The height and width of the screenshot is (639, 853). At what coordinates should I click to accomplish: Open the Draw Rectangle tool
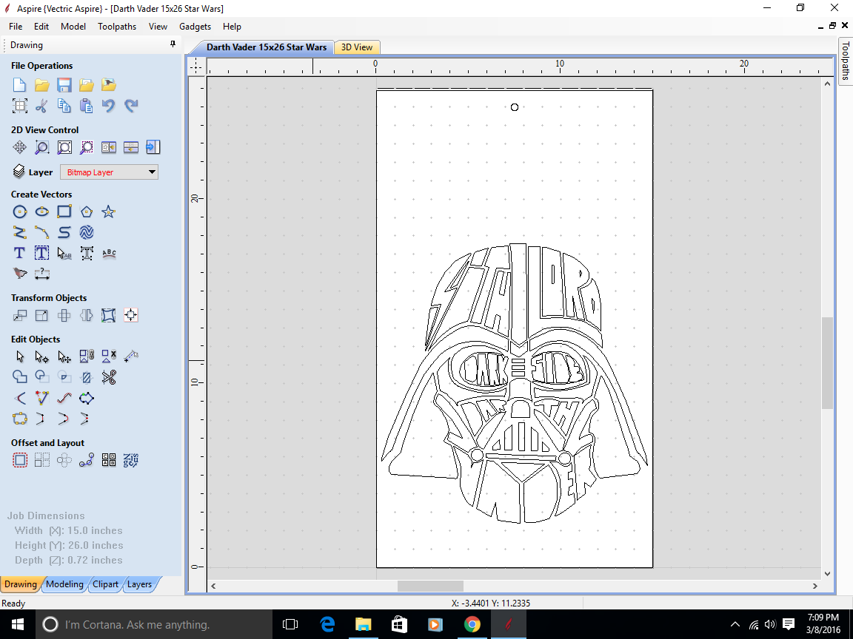(x=64, y=212)
